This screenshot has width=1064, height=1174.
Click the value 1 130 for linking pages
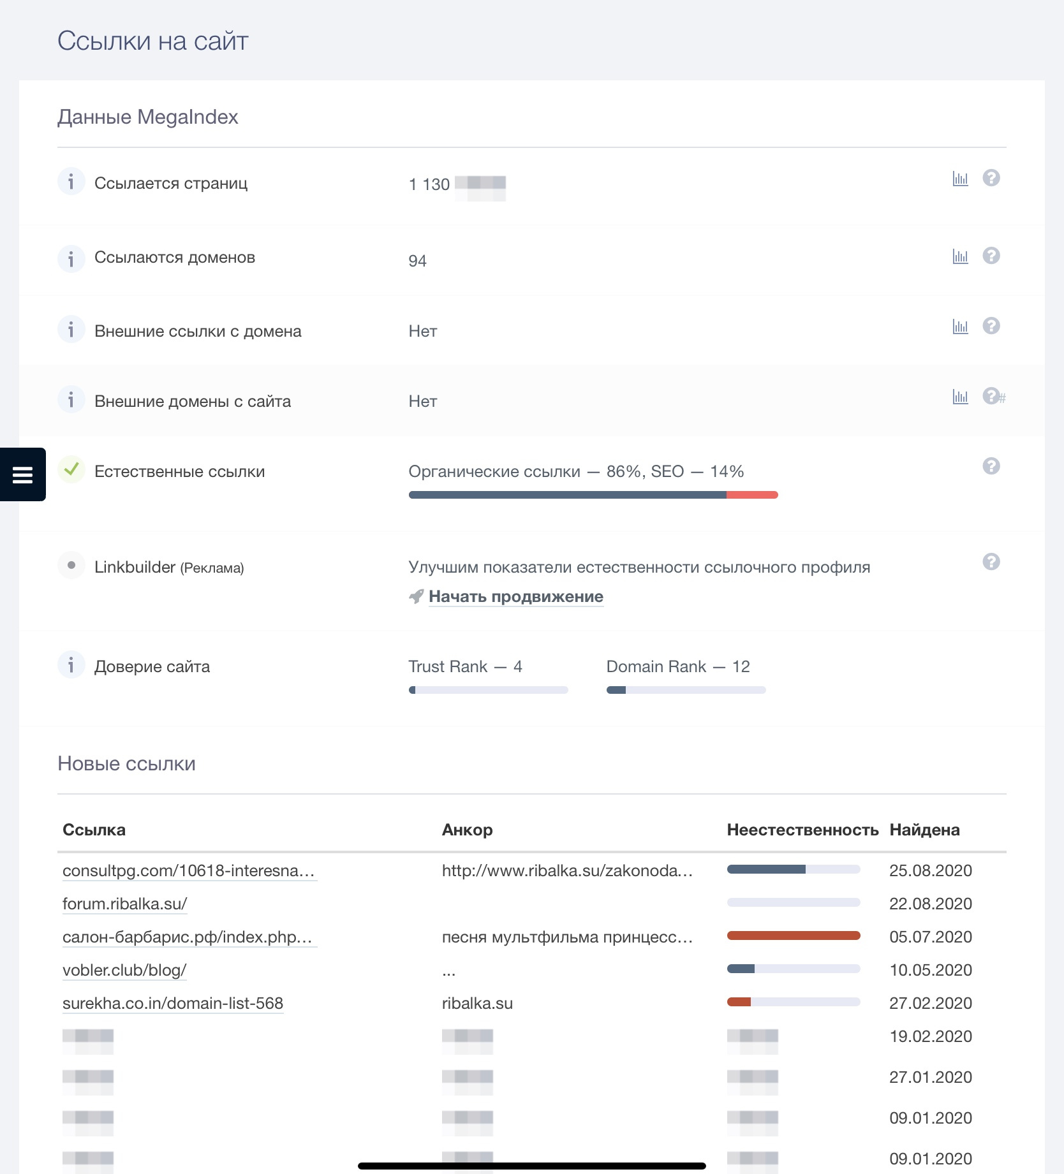pyautogui.click(x=429, y=184)
